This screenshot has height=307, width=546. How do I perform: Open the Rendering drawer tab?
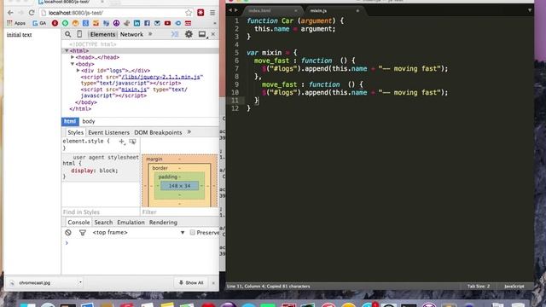coord(163,223)
